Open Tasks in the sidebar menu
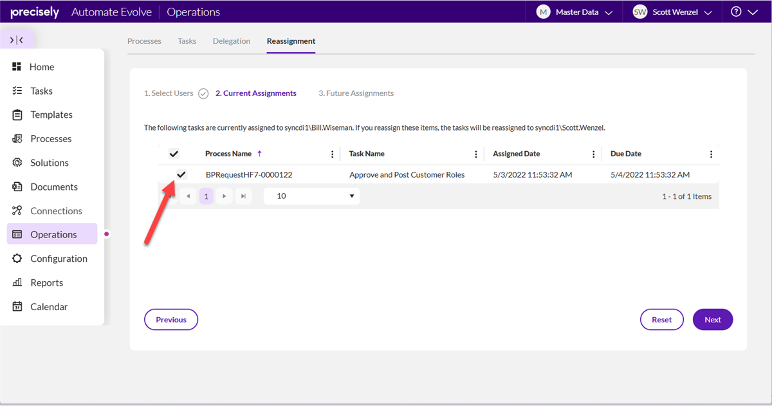The image size is (772, 406). [x=41, y=91]
